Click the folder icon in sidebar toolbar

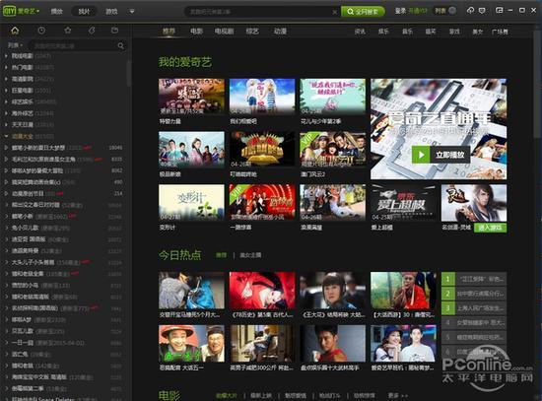click(x=114, y=31)
